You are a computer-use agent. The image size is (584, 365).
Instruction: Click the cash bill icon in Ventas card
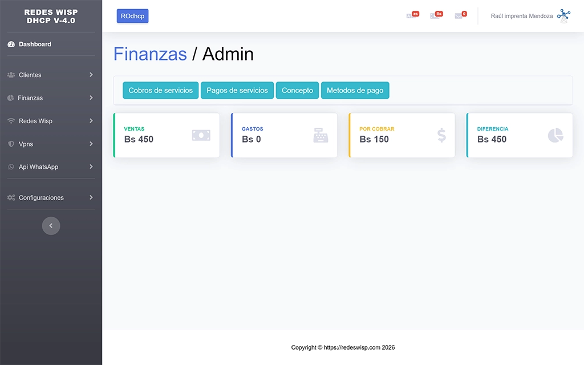(x=201, y=135)
